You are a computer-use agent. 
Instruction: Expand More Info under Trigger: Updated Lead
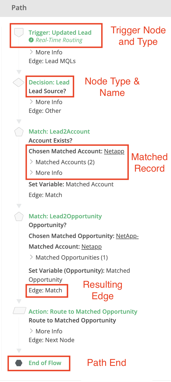(46, 52)
